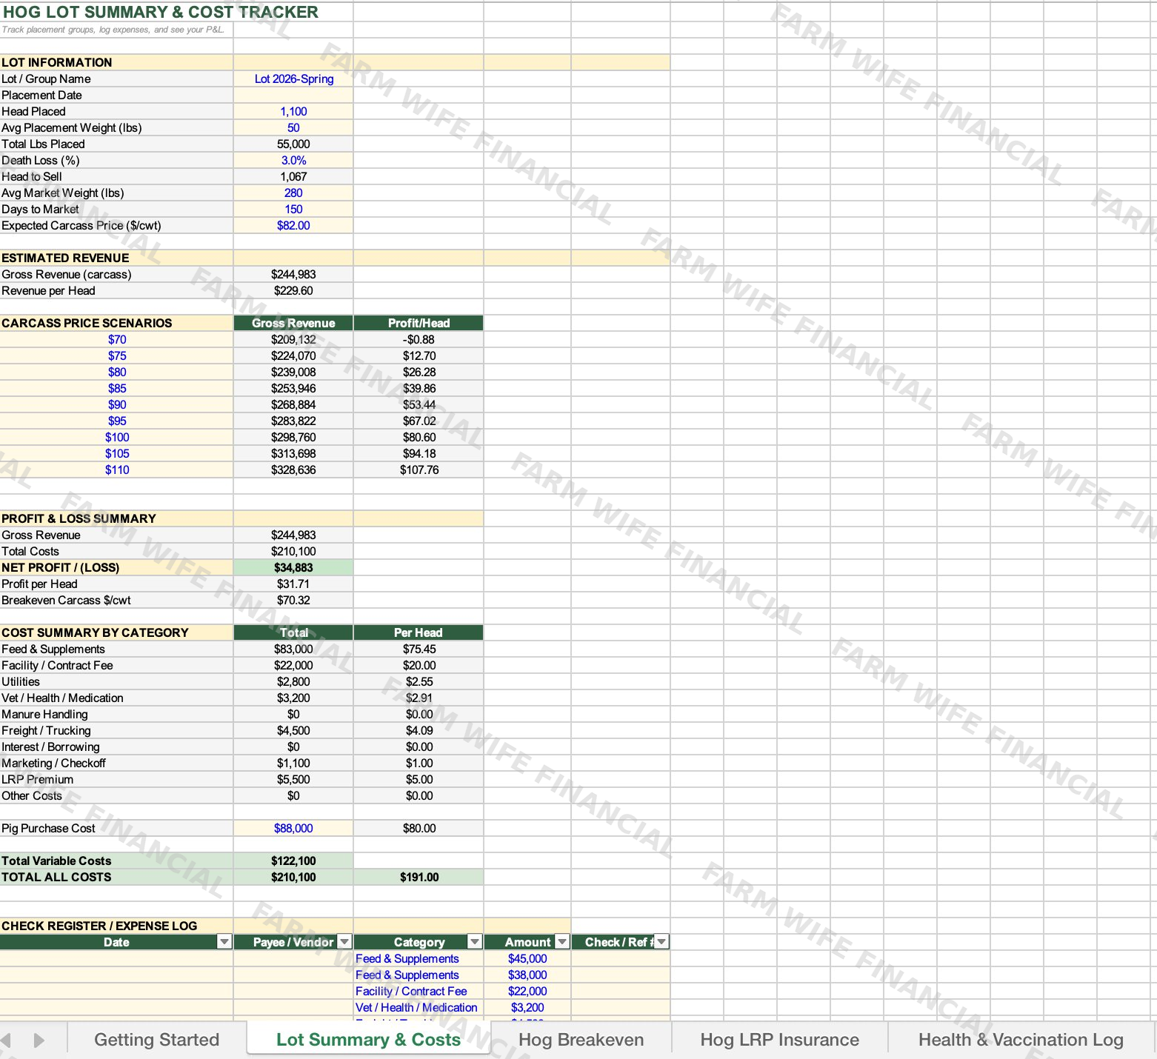Open the Date column filter dropdown

point(224,942)
